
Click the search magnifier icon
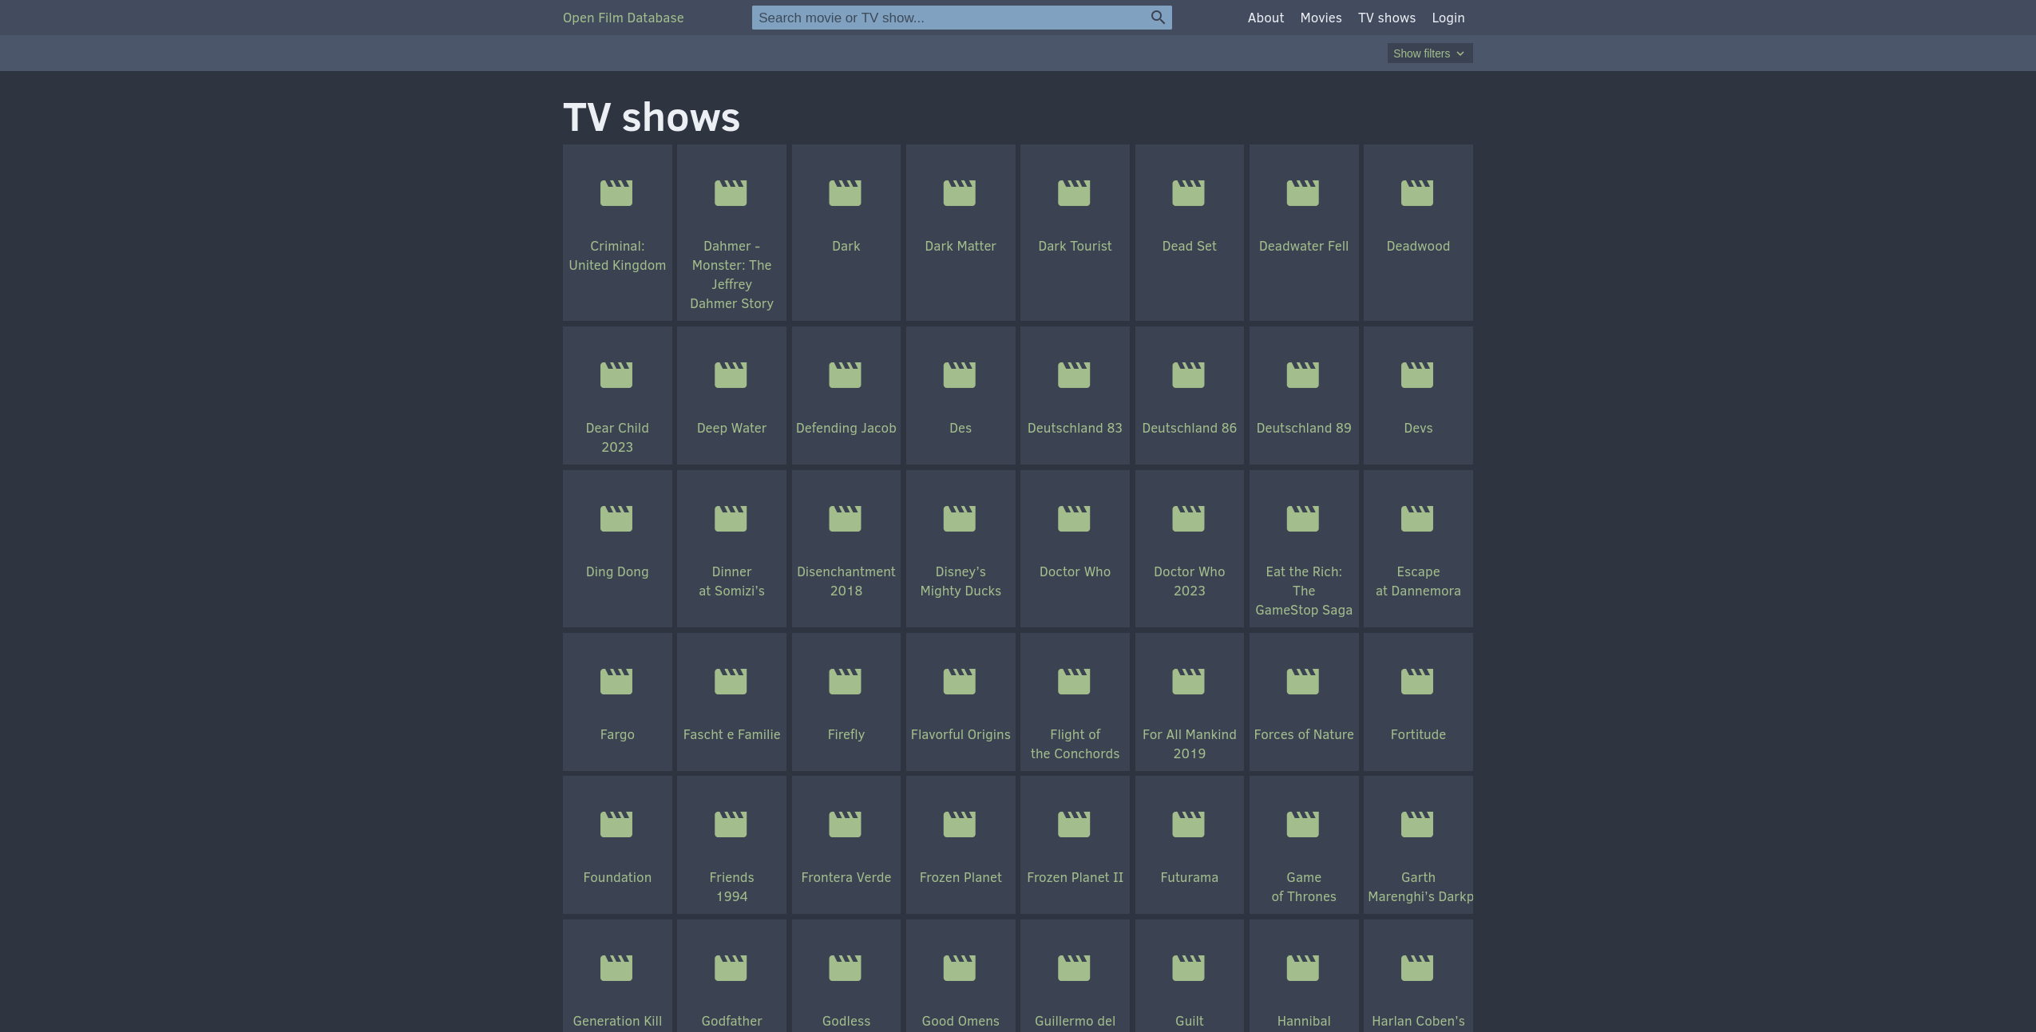(x=1158, y=18)
